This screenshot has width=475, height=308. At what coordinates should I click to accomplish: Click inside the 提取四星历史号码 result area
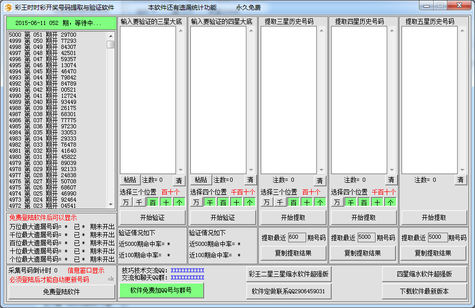(x=359, y=100)
